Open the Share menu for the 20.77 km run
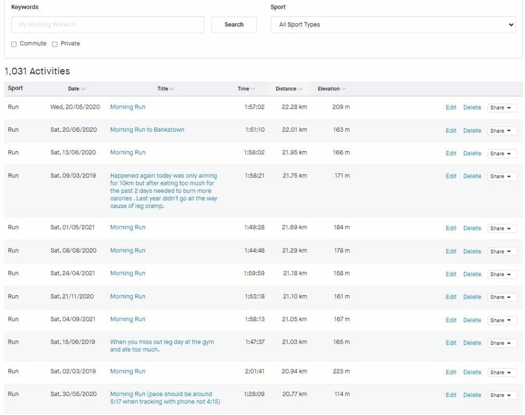The image size is (525, 415). tap(501, 395)
